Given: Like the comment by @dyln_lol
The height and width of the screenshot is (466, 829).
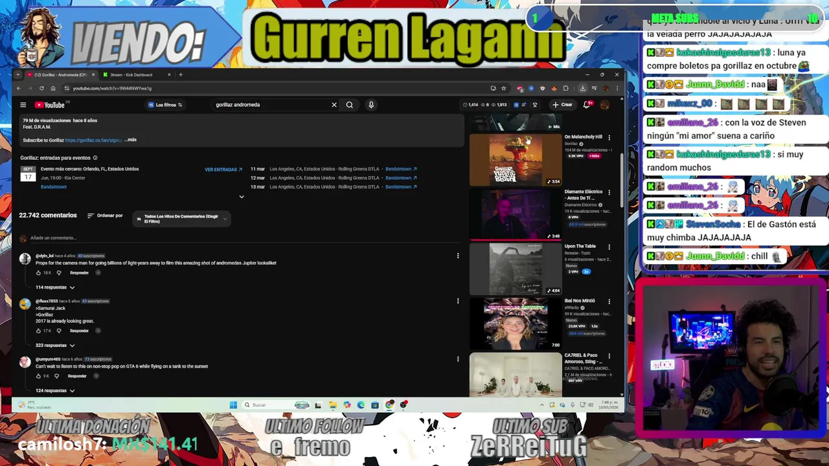Looking at the screenshot, I should tap(38, 272).
